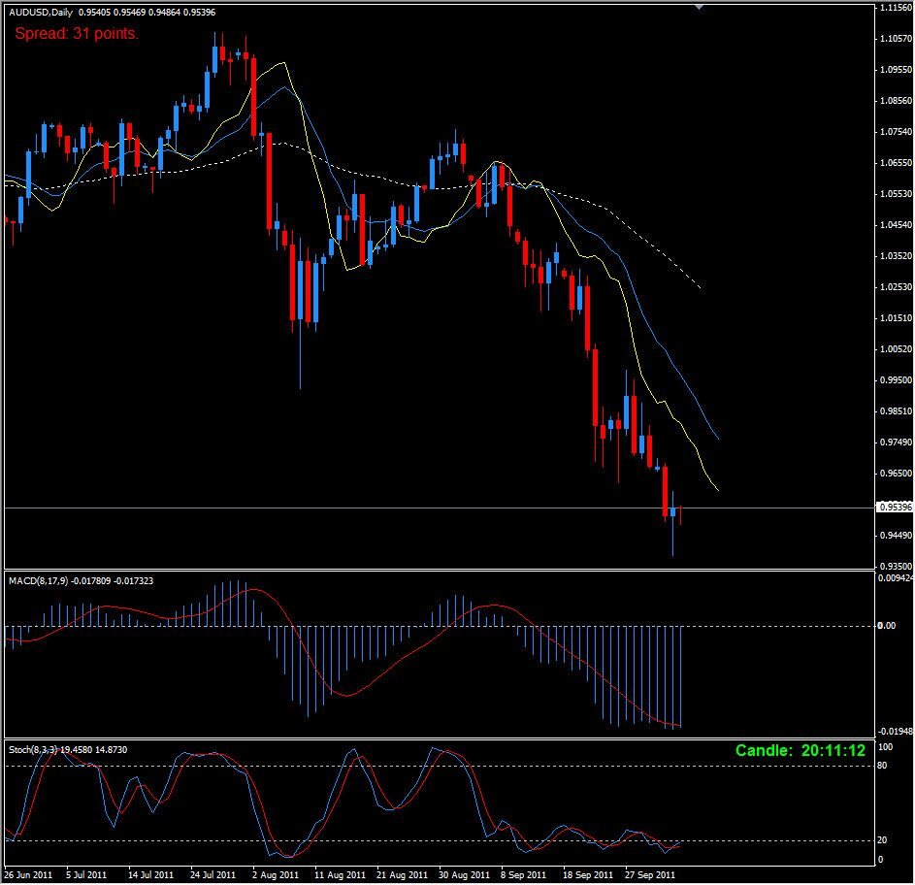Screen dimensions: 915x885
Task: Click the AUDUSD,Daily chart title label
Action: pyautogui.click(x=68, y=12)
